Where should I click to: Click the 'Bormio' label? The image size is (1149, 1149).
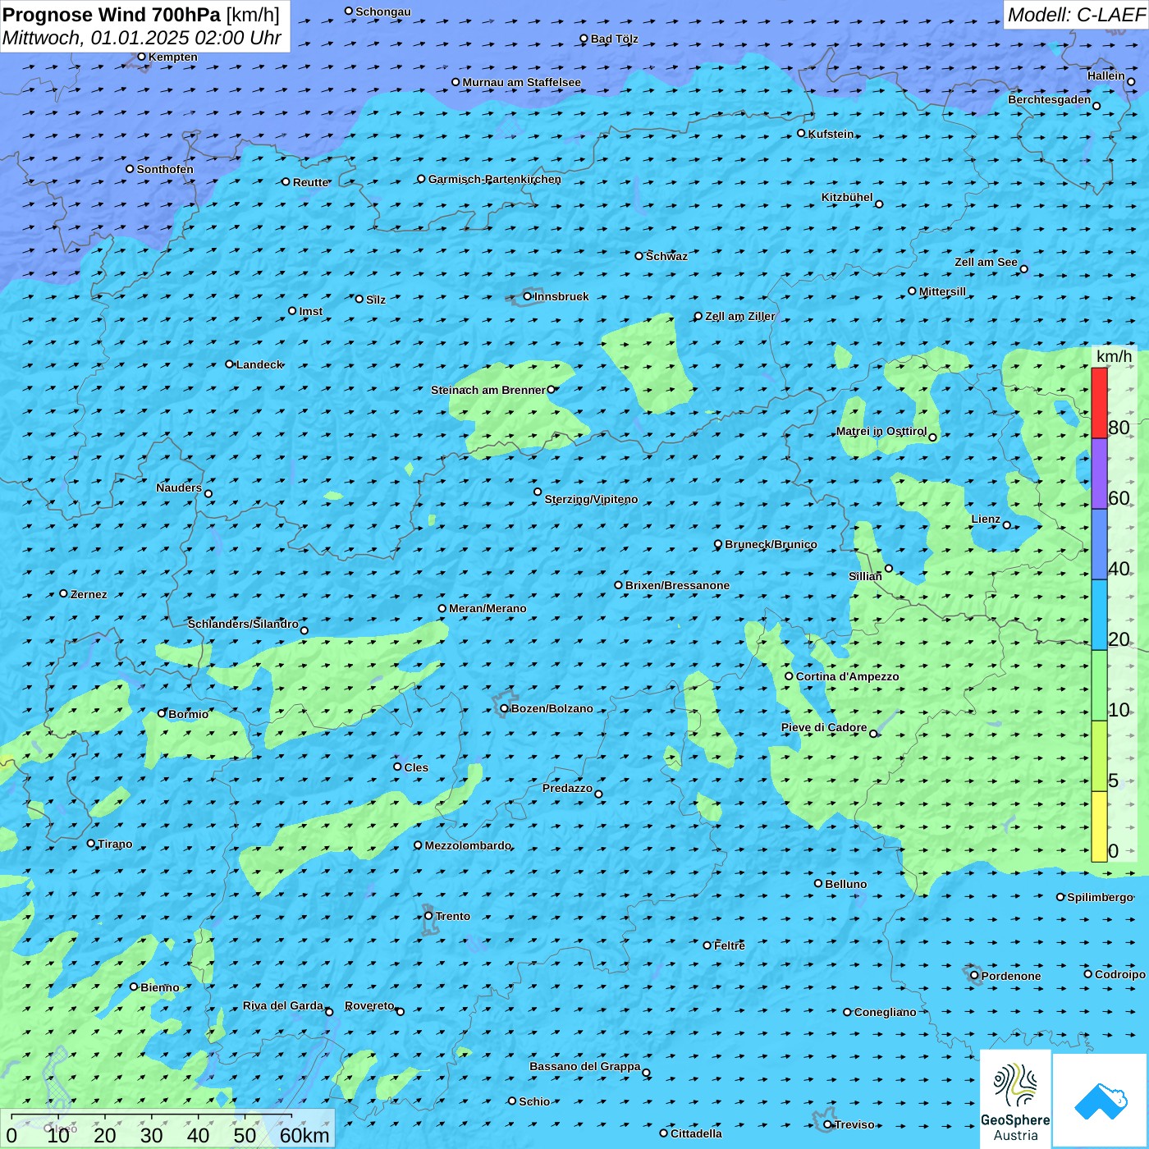[188, 714]
